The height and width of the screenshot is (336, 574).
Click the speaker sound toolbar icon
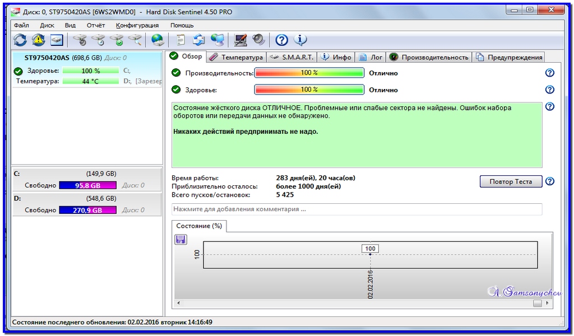coord(259,40)
